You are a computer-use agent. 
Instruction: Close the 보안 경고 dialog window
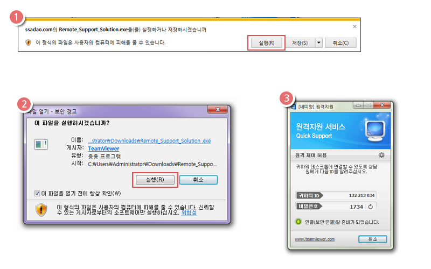218,109
